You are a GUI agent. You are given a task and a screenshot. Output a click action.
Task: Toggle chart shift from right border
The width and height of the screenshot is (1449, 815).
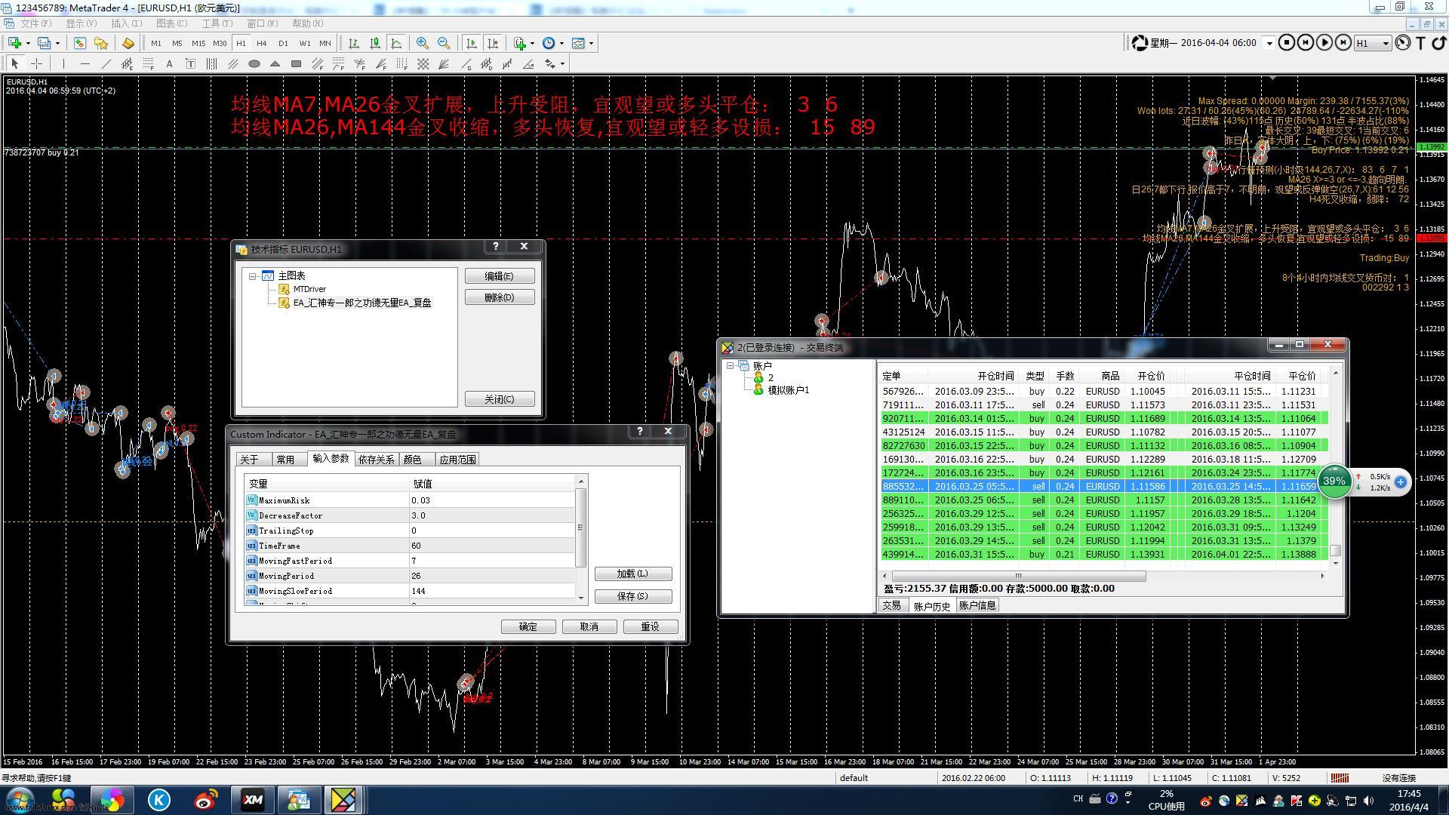tap(493, 43)
